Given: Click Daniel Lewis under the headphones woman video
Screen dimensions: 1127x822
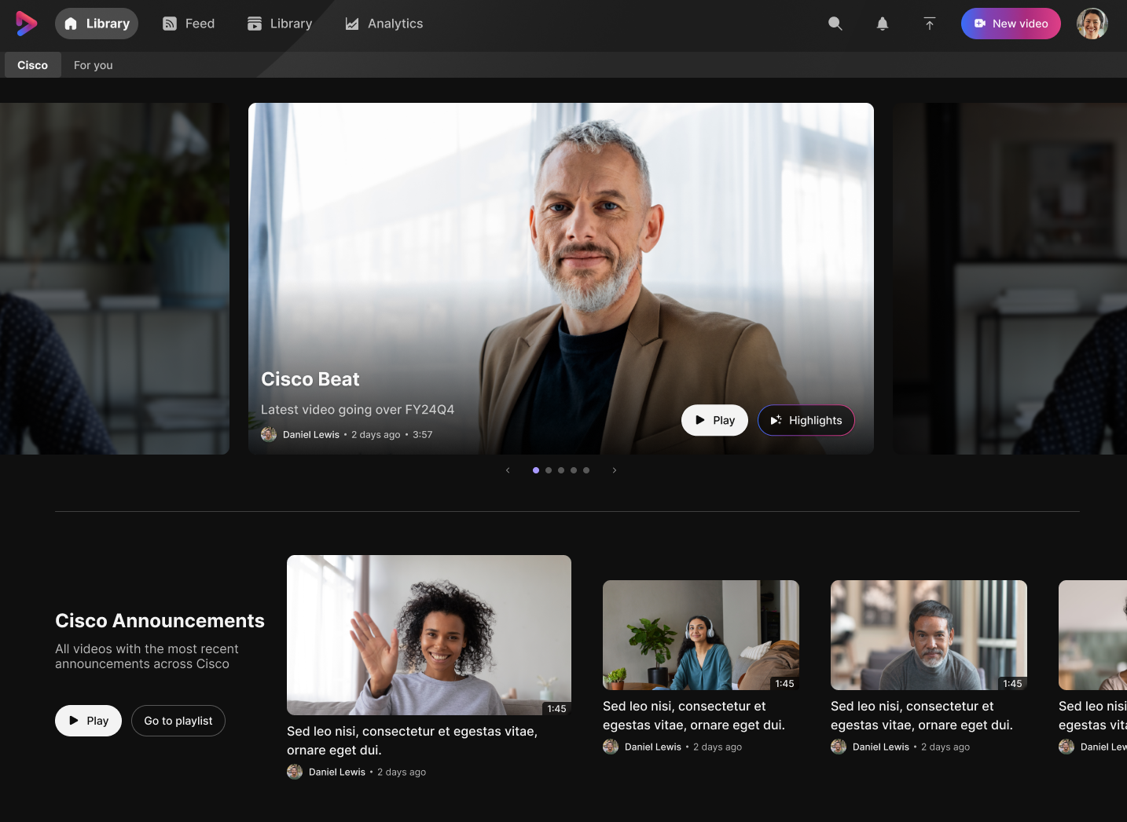Looking at the screenshot, I should click(x=653, y=747).
